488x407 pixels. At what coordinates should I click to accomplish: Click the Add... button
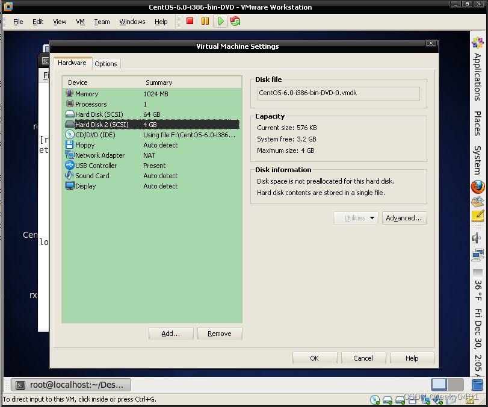171,334
